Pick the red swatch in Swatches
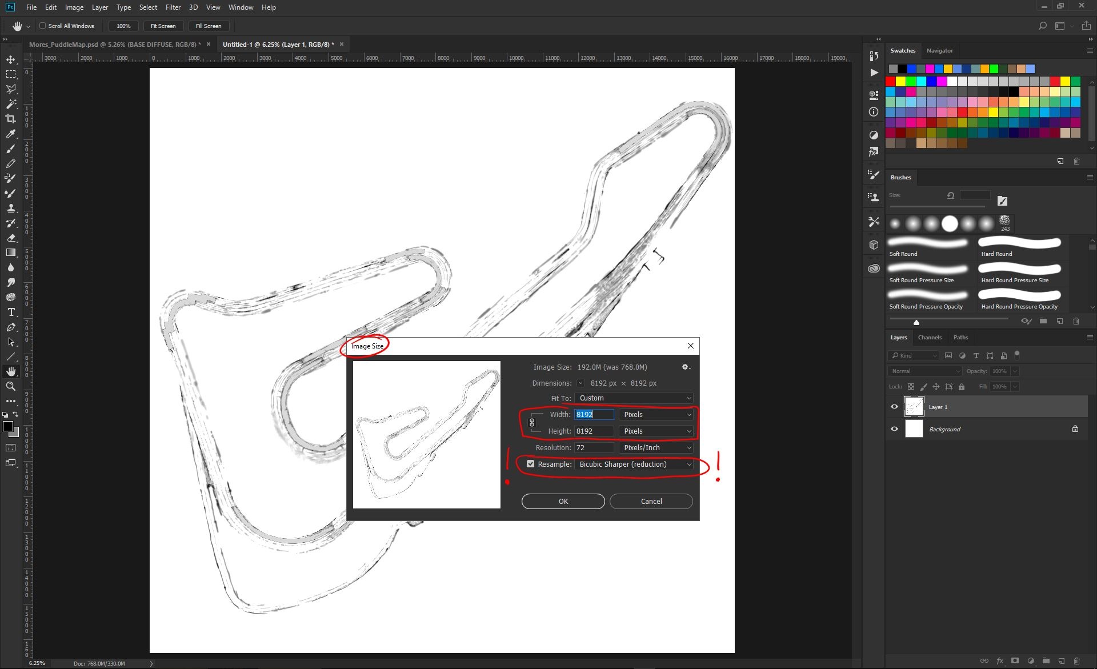The height and width of the screenshot is (669, 1097). coord(890,81)
